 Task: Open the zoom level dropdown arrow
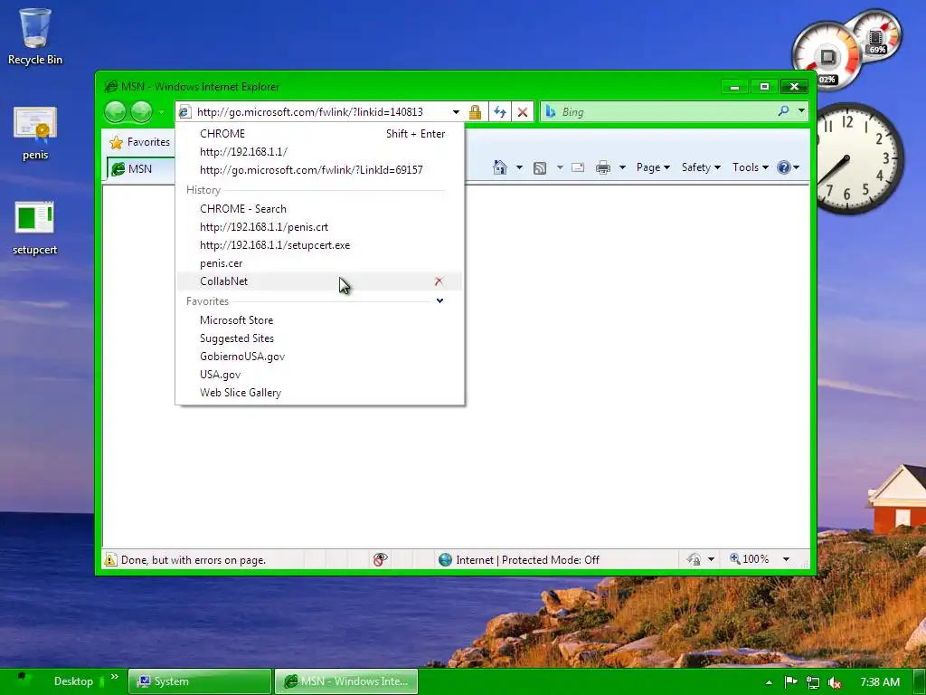786,559
